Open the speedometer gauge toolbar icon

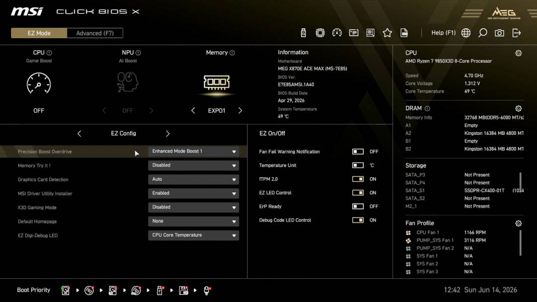tap(337, 33)
